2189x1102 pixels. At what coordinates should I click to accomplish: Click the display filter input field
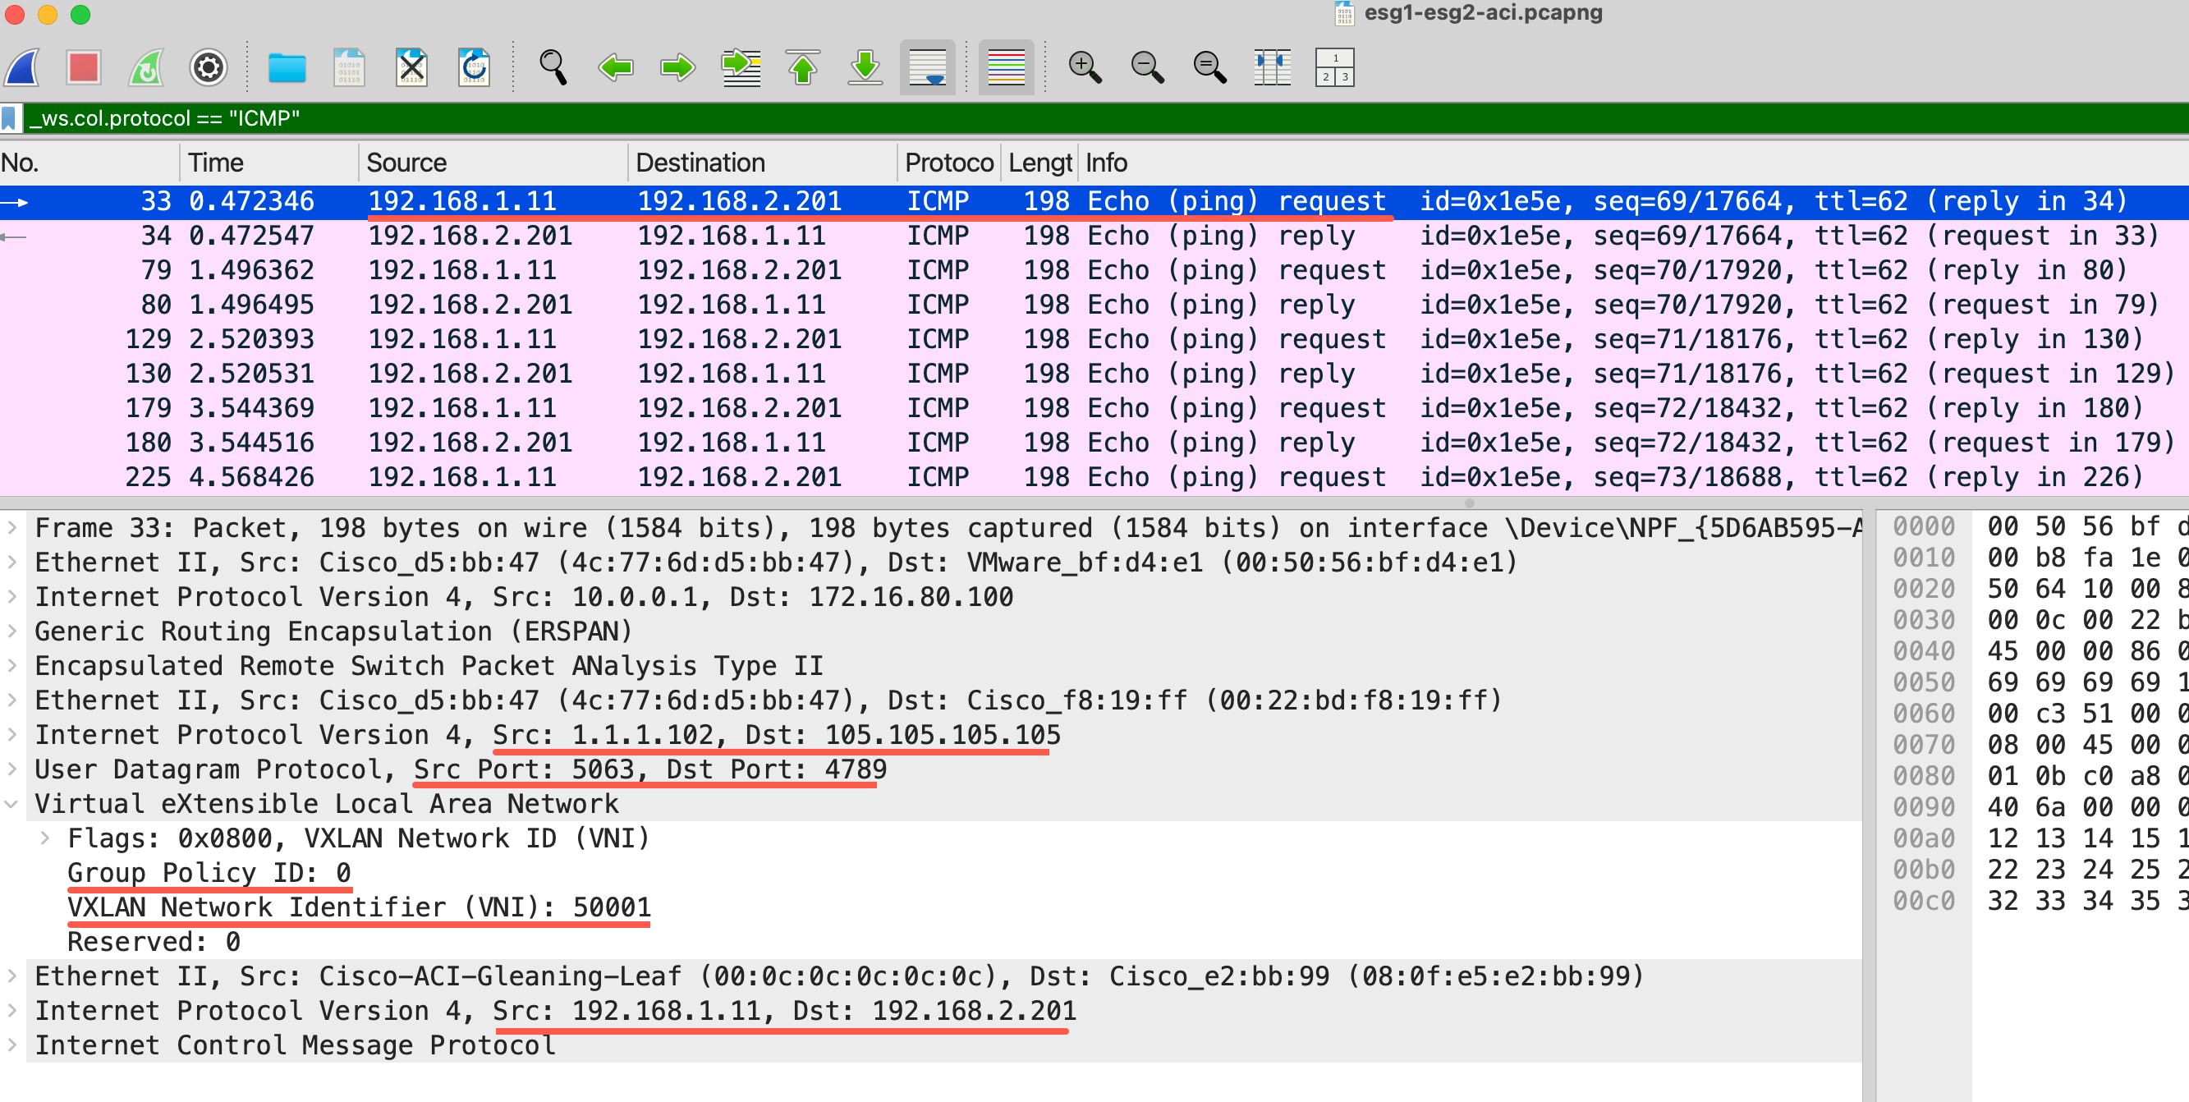1104,118
